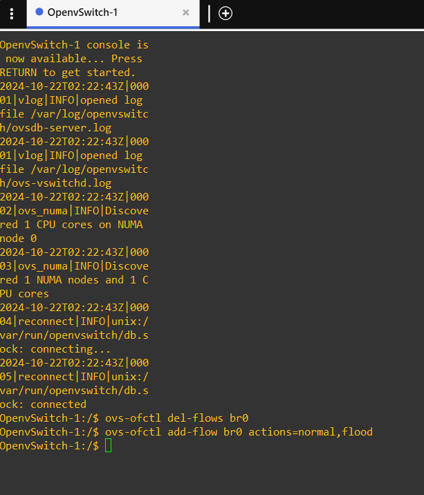Click the 'RETURN to get started' line

[x=68, y=73]
